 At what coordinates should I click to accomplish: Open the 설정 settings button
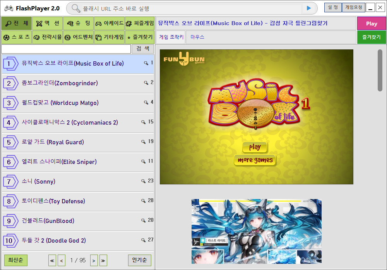coord(333,7)
